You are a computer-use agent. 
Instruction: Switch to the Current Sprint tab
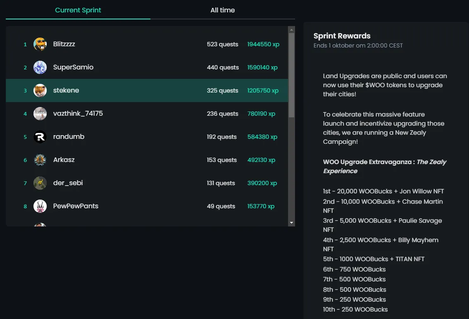pos(78,10)
